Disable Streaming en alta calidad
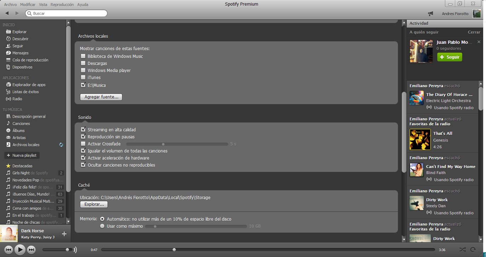 click(83, 130)
